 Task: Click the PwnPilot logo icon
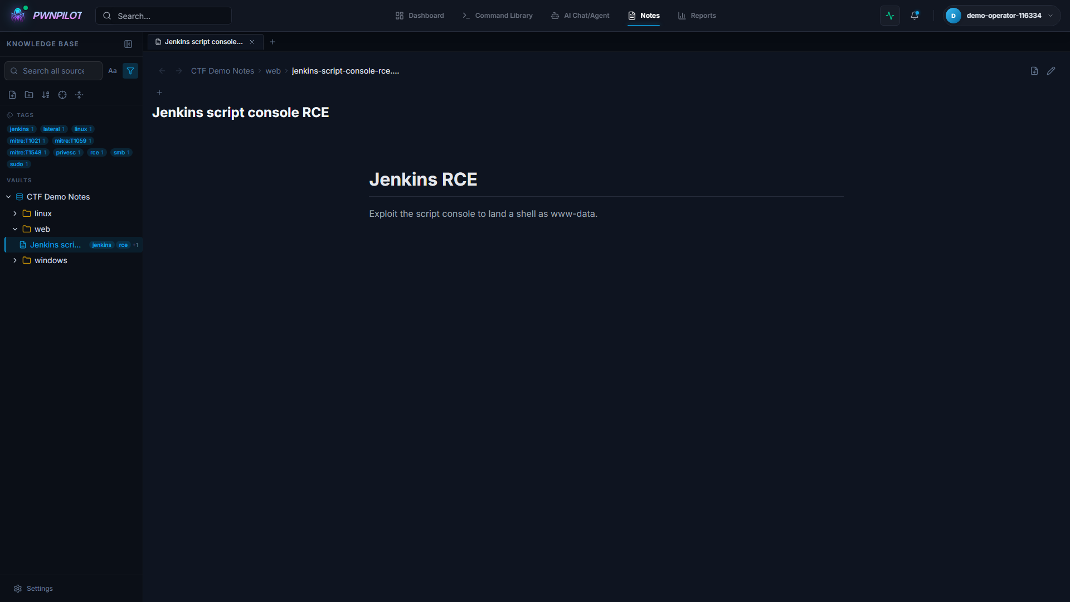[x=18, y=15]
